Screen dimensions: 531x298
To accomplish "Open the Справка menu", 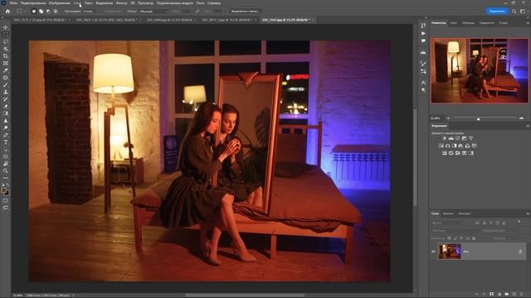I will (x=214, y=3).
